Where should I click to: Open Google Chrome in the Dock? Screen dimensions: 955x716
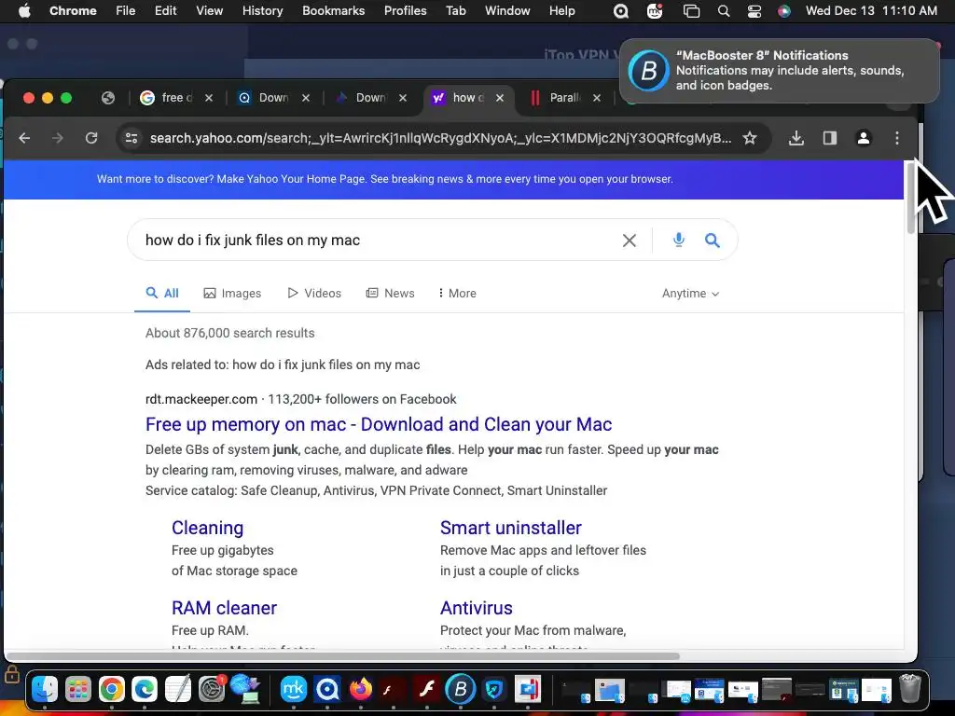[x=112, y=689]
